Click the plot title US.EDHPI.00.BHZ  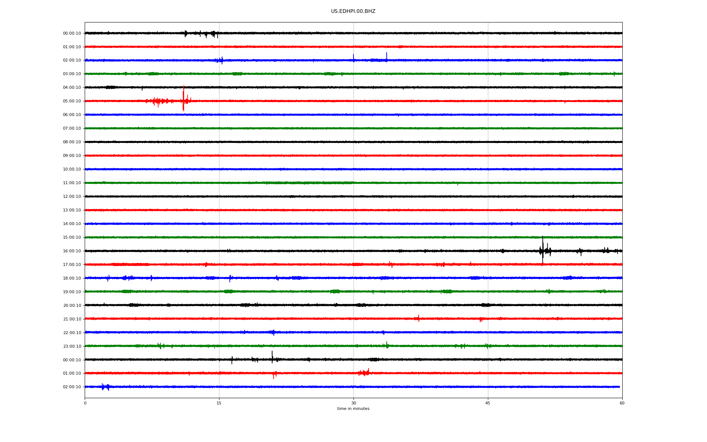coord(353,11)
